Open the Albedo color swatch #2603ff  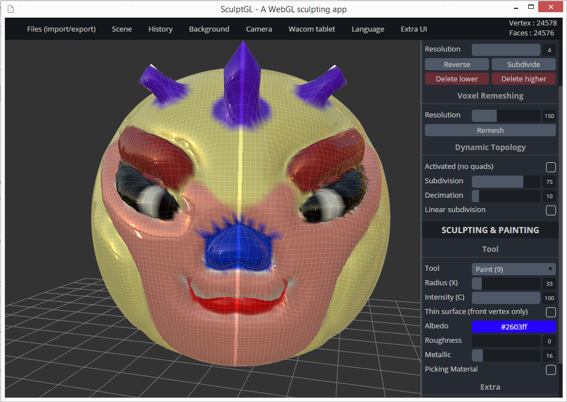tap(513, 327)
